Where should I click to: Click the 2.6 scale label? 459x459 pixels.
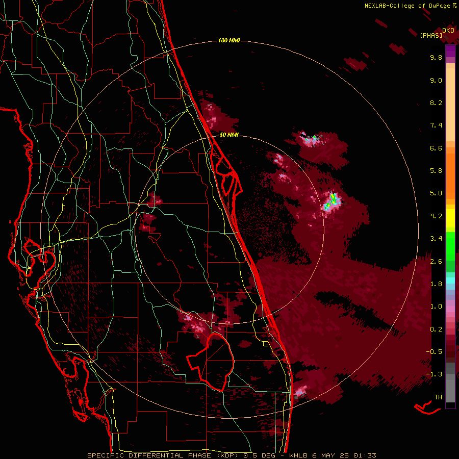(x=436, y=262)
